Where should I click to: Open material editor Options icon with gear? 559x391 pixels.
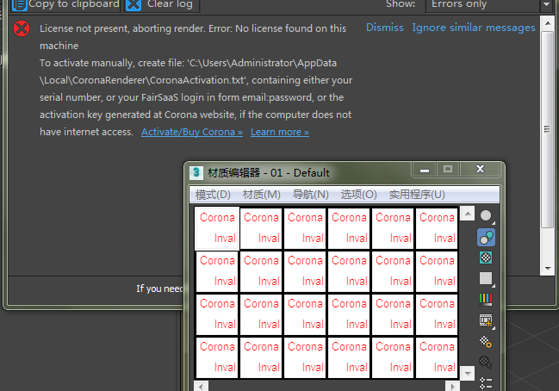pos(487,342)
